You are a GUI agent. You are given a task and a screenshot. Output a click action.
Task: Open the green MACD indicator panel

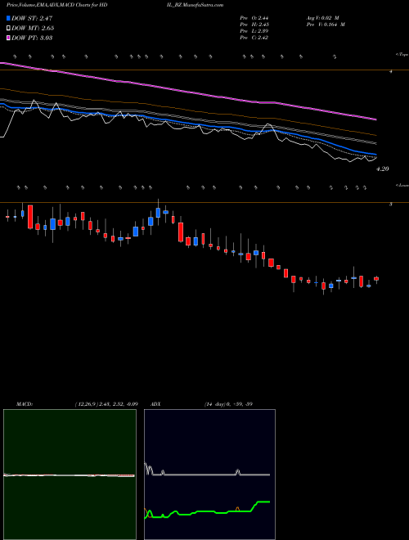70,475
